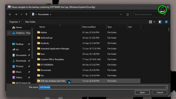Unpin Desktop using its pin icon
Screen dimensions: 176x99
29,44
